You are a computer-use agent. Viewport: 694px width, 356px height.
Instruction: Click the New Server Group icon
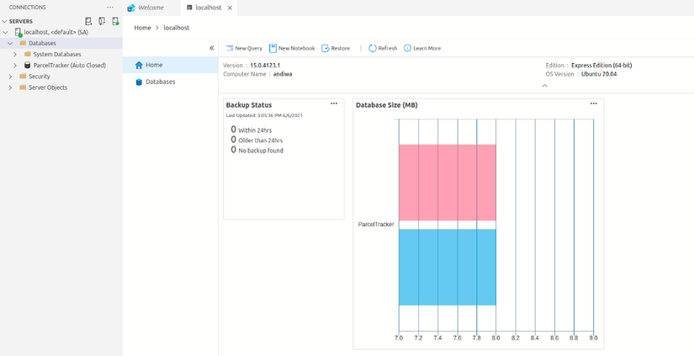tap(102, 21)
